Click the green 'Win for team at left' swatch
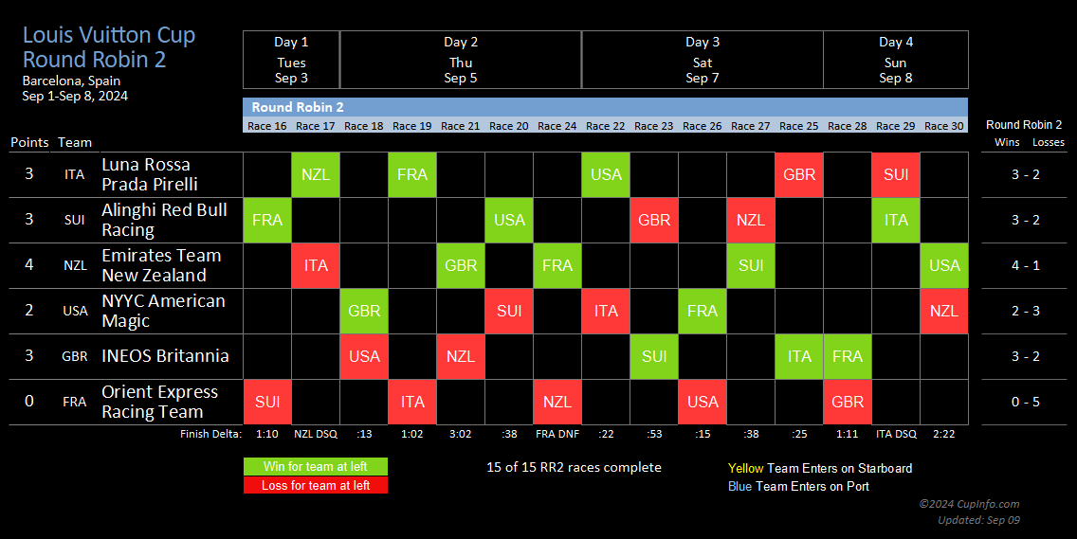The image size is (1077, 539). (x=316, y=466)
